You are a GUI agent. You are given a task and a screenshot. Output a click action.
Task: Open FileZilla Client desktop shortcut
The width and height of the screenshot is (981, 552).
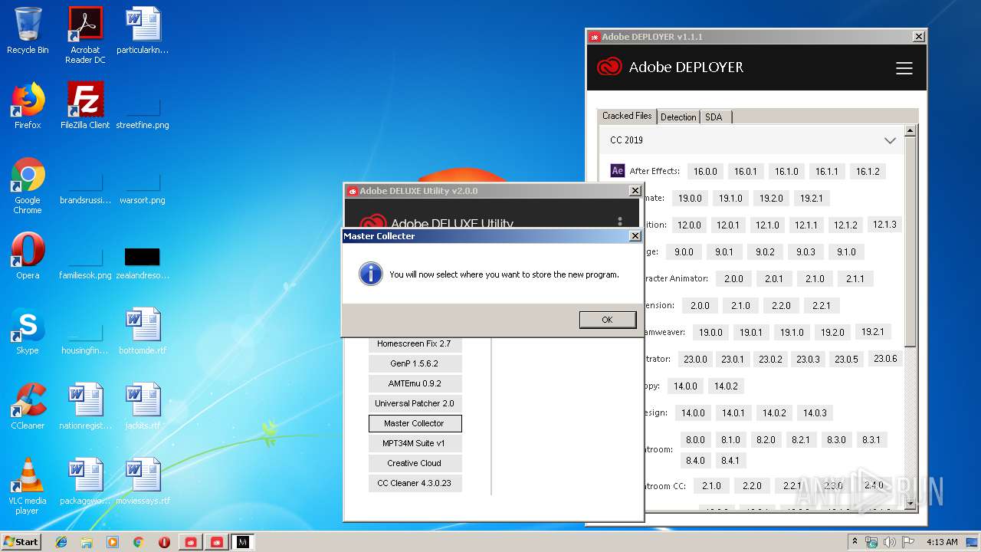pyautogui.click(x=85, y=106)
